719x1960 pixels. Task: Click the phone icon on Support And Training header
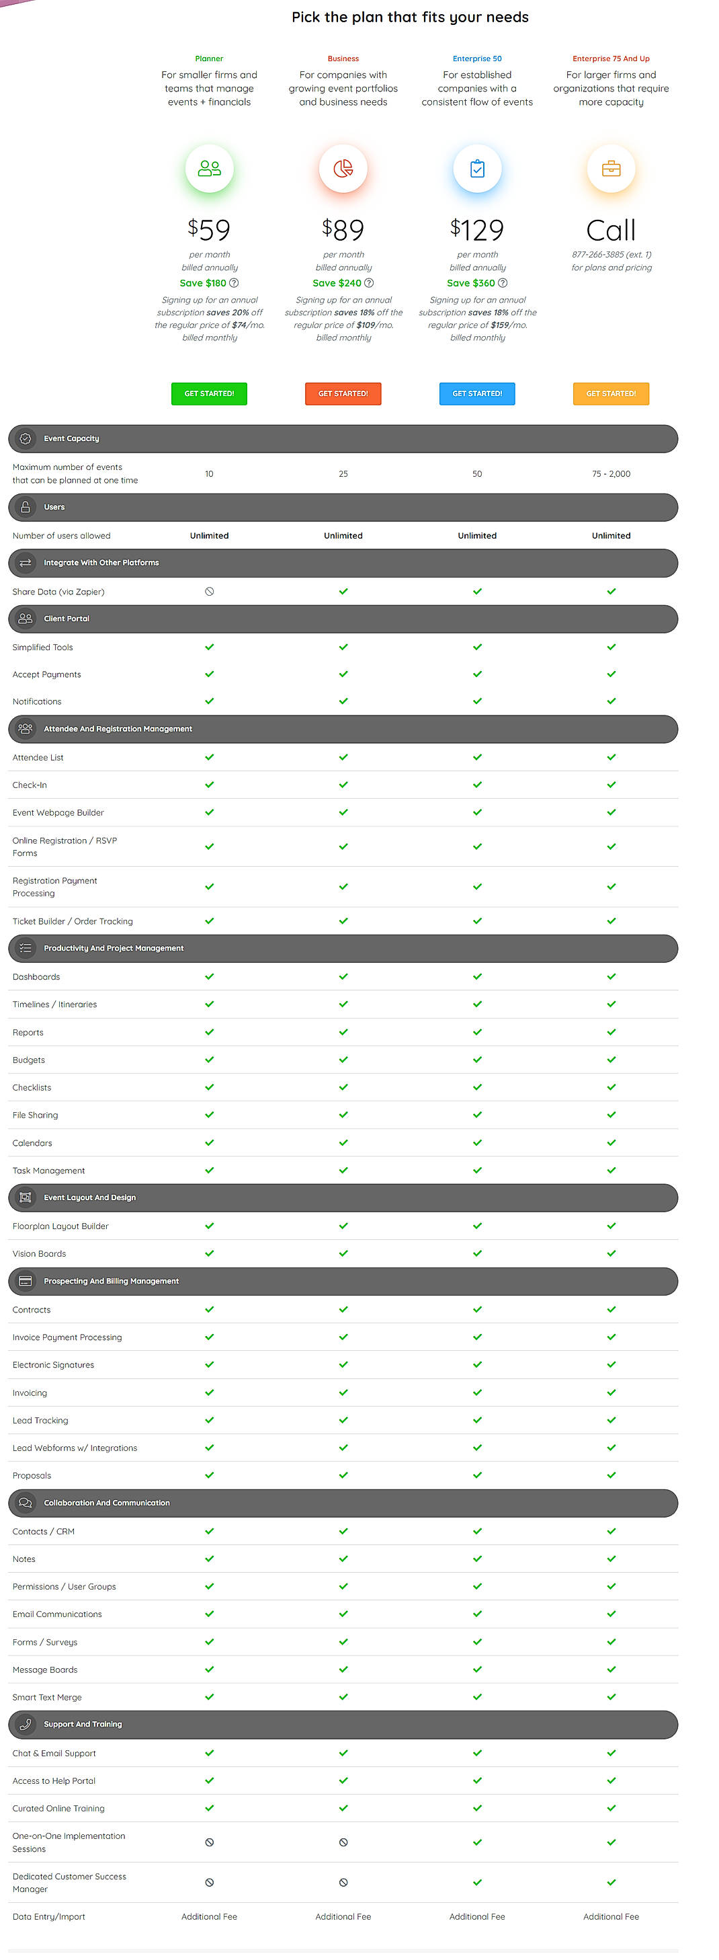(25, 1724)
